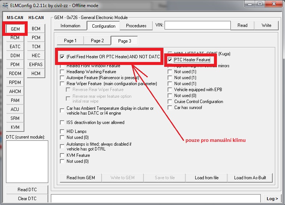Open the BCM module
The image size is (285, 205).
pos(36,29)
